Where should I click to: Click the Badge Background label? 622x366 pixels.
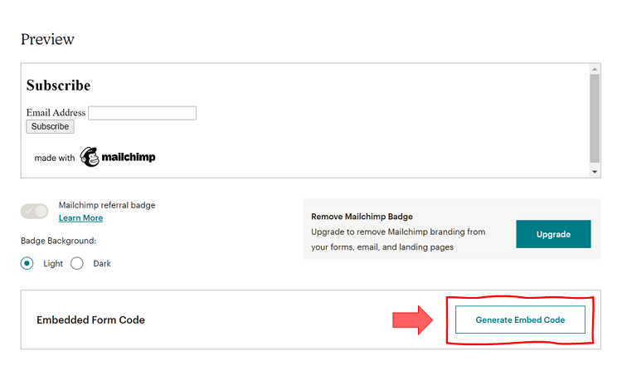[x=59, y=241]
